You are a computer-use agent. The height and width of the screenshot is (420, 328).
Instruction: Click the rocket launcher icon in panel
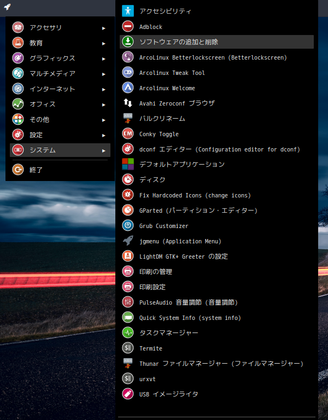pos(7,7)
